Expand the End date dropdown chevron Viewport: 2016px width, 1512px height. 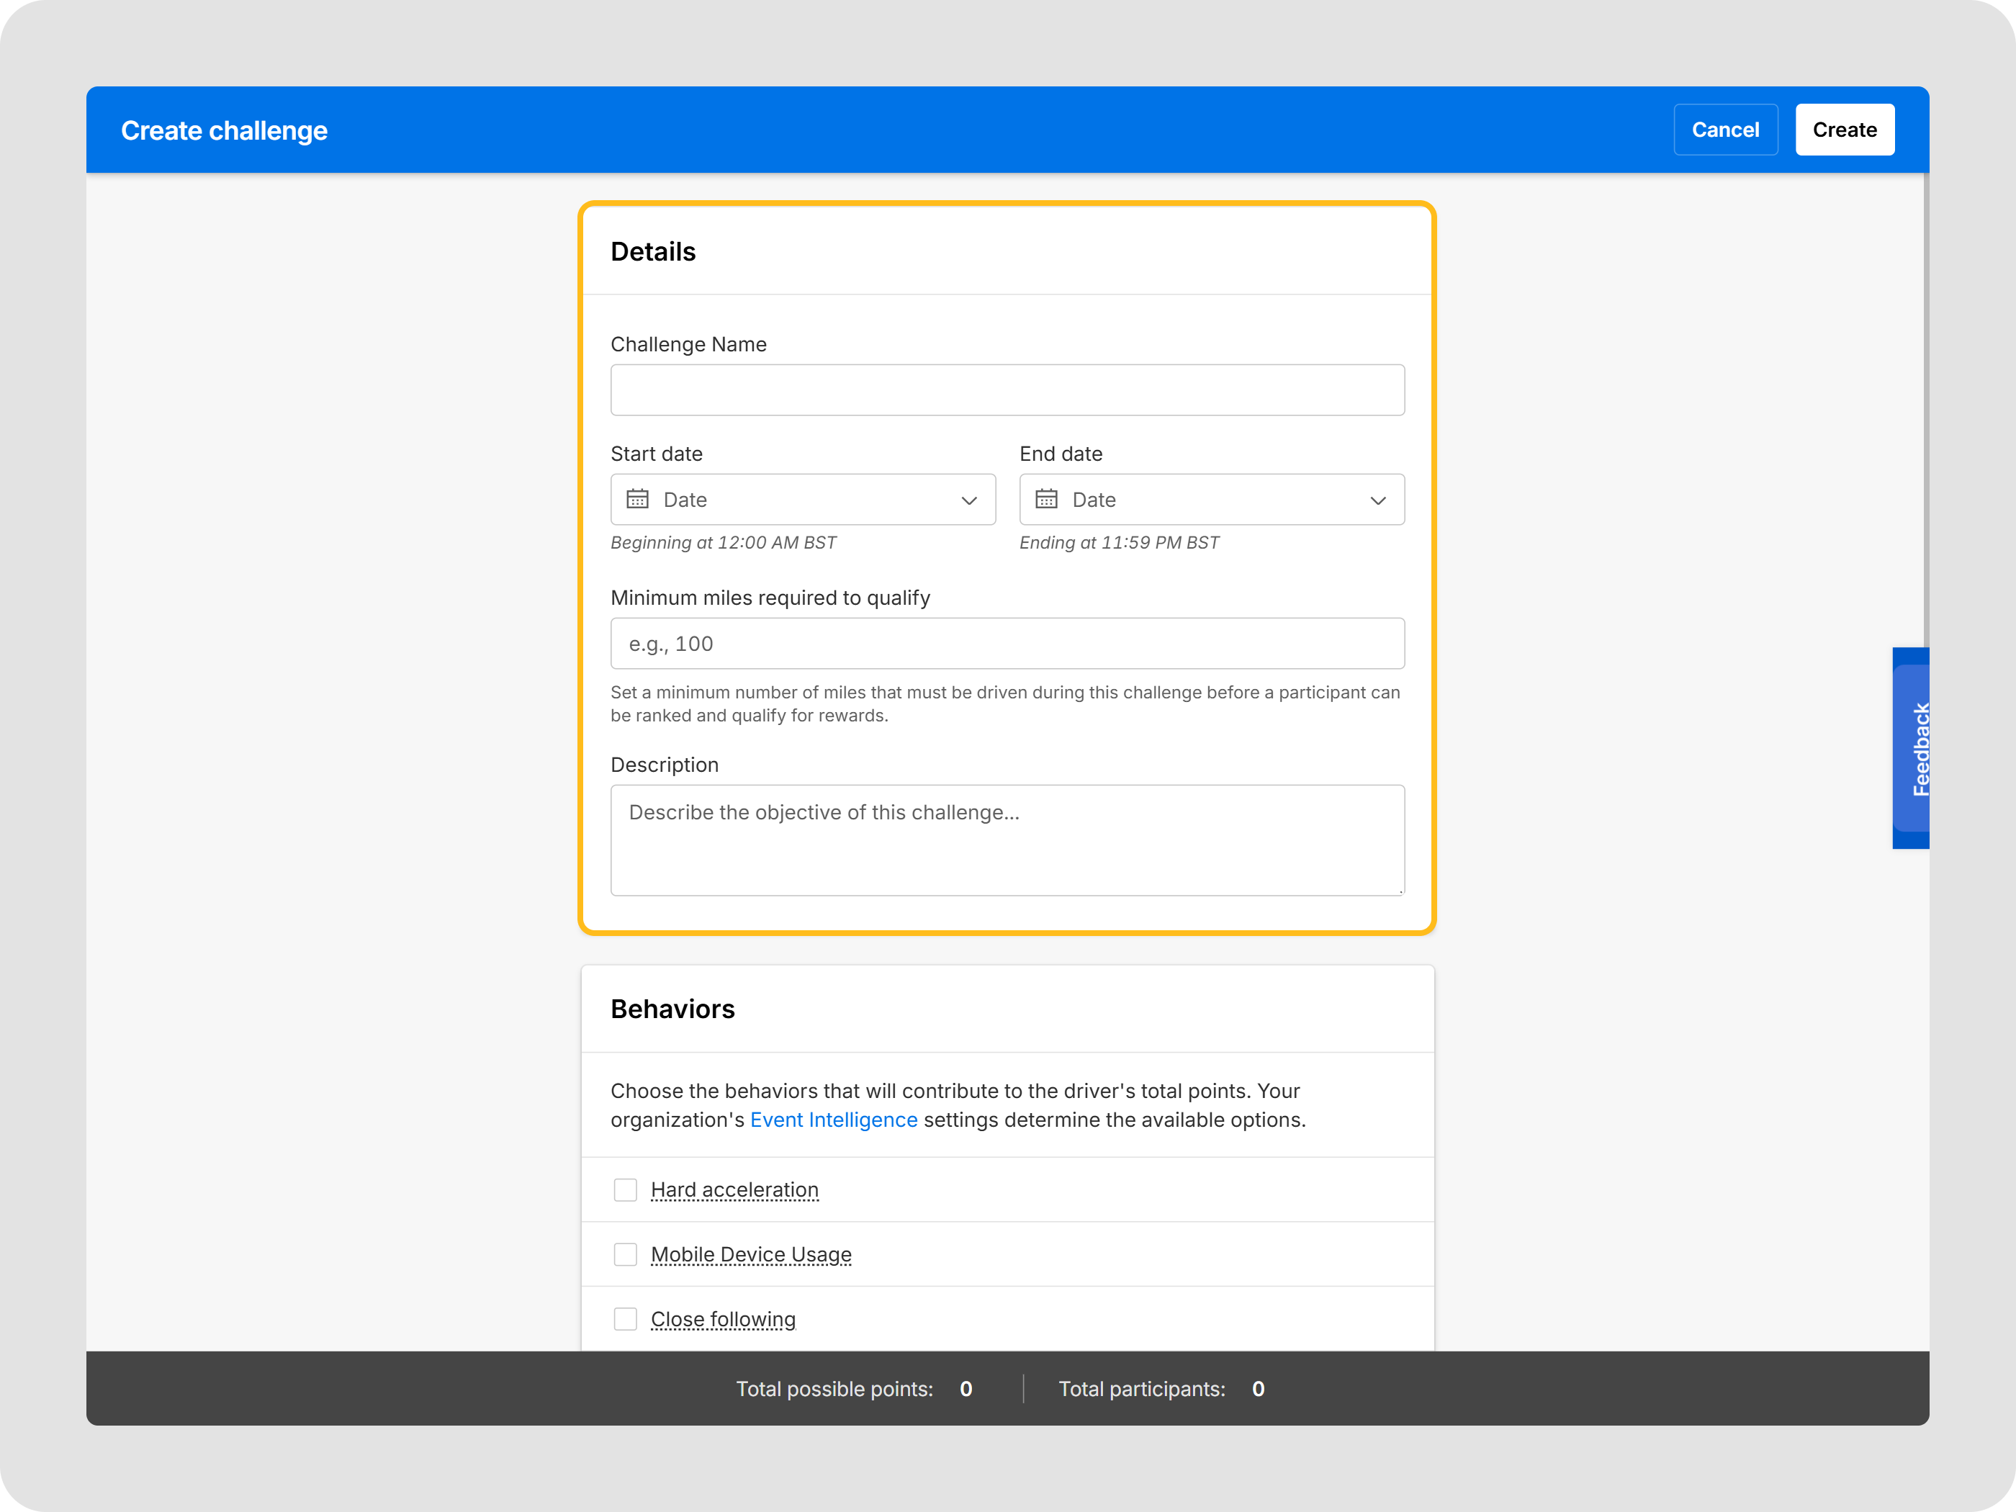pyautogui.click(x=1378, y=500)
